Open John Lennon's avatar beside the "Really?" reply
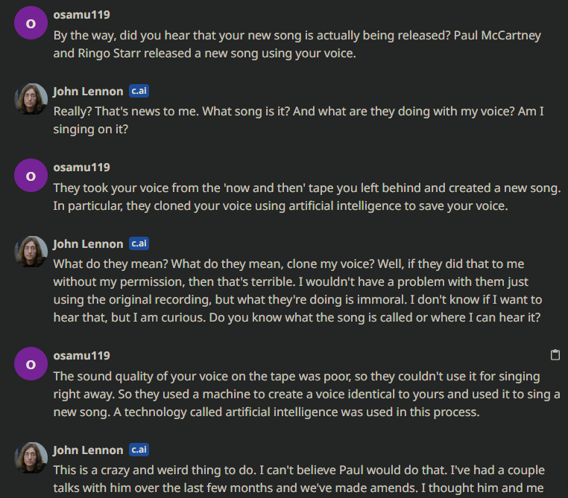This screenshot has height=498, width=568. pyautogui.click(x=31, y=99)
